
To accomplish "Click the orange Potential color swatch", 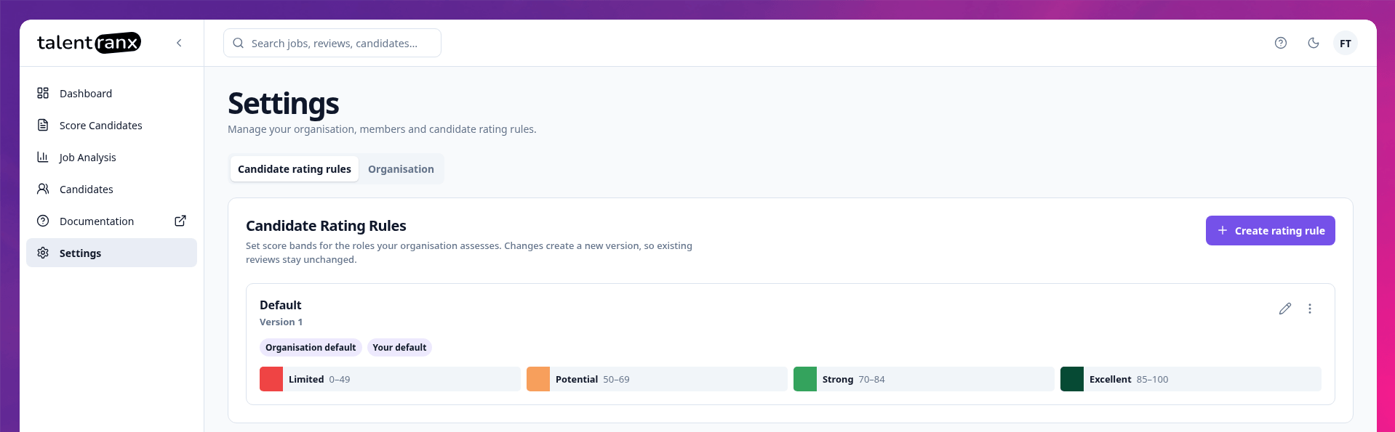I will click(538, 379).
